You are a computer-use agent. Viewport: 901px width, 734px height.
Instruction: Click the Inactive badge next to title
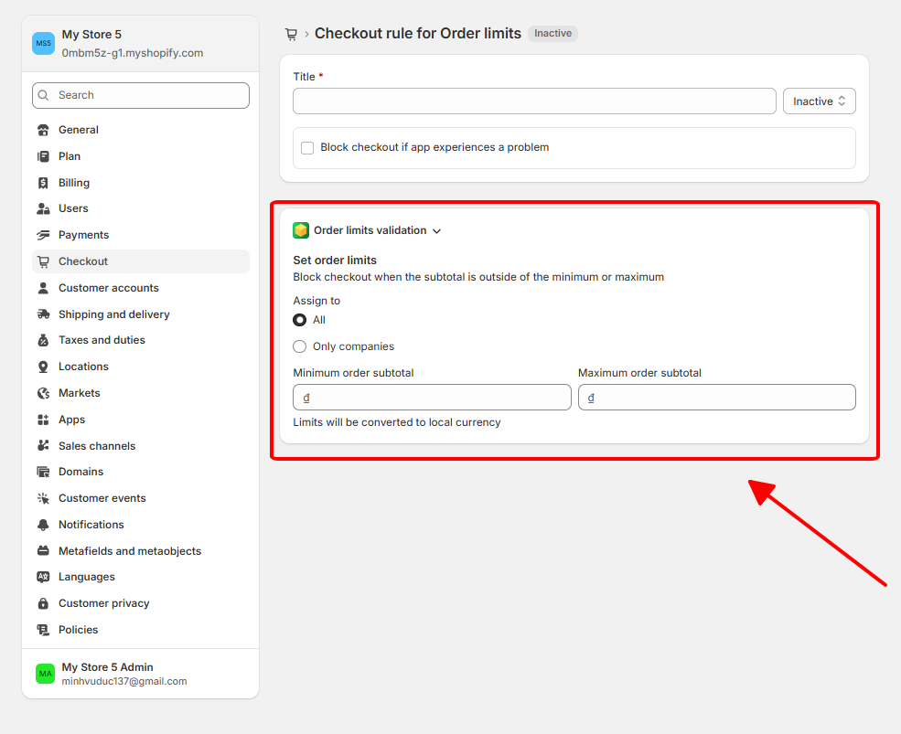(x=552, y=33)
